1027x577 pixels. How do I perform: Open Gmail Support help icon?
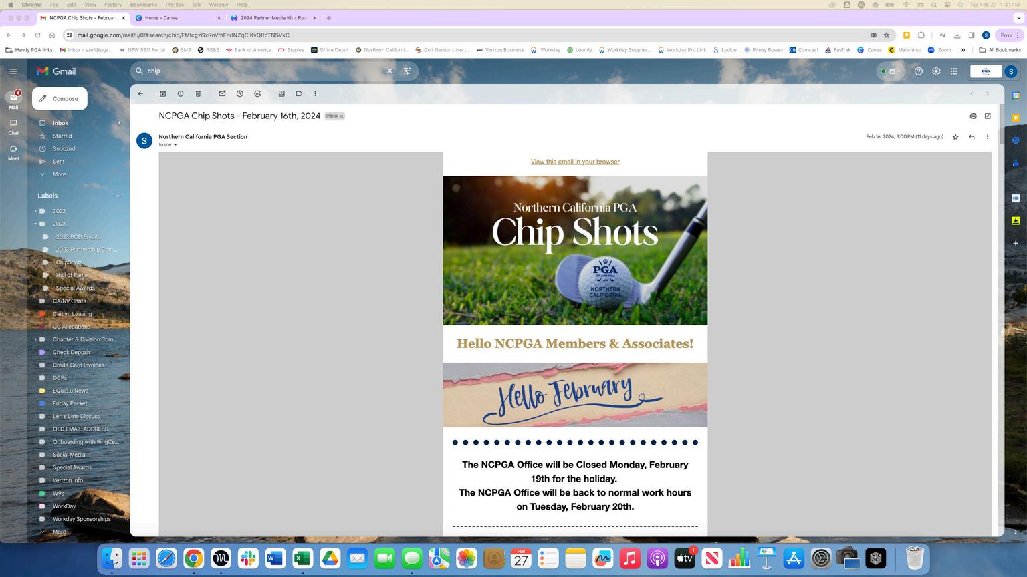pyautogui.click(x=919, y=71)
